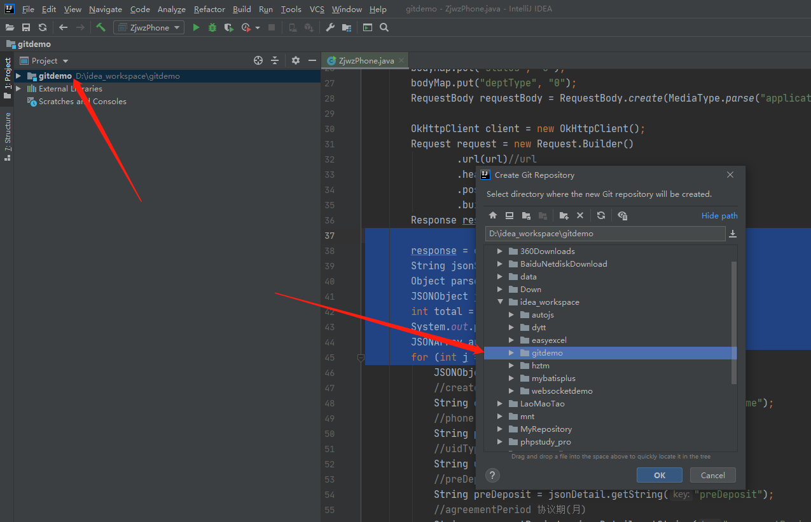Open Settings via the wrench icon
811x522 pixels.
pyautogui.click(x=329, y=27)
